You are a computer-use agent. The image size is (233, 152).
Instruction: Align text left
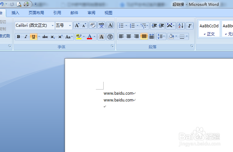pos(121,36)
